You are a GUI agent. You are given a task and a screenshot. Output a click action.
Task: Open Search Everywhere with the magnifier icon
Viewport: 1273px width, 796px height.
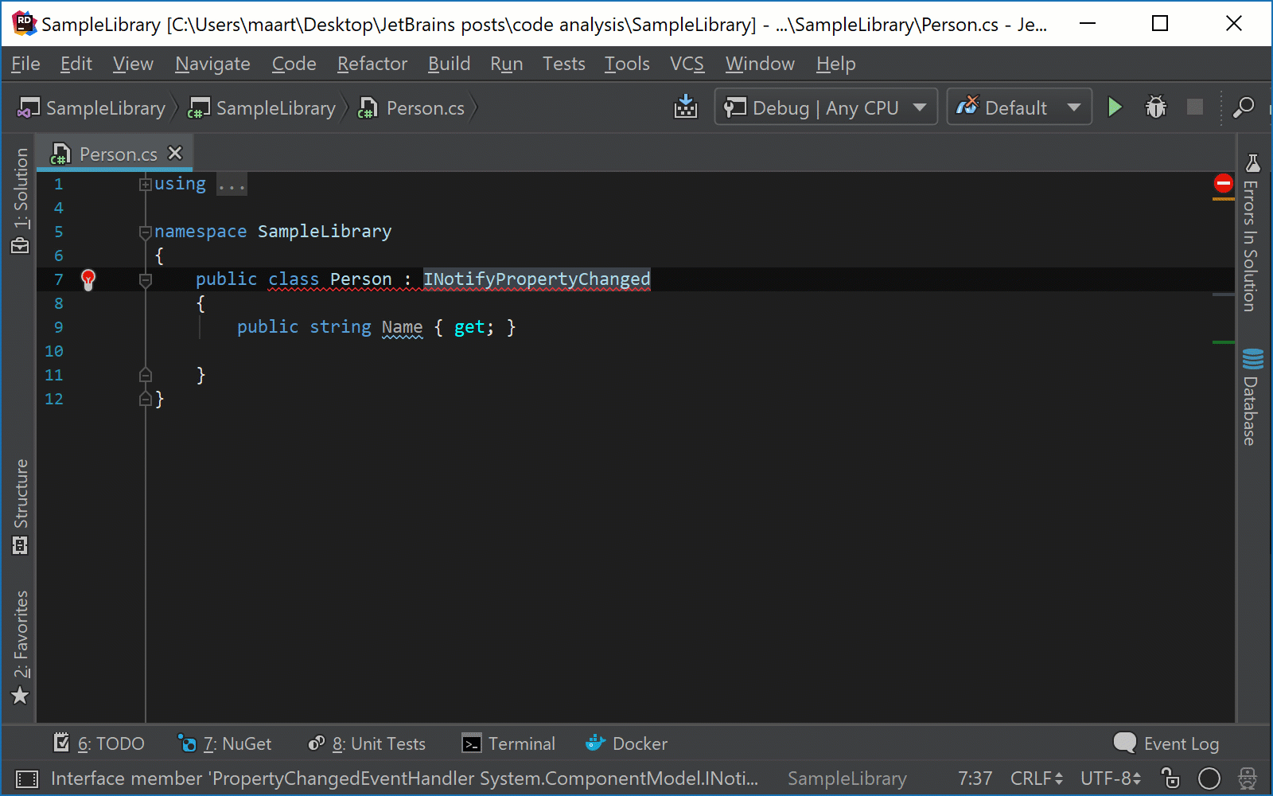[x=1244, y=108]
